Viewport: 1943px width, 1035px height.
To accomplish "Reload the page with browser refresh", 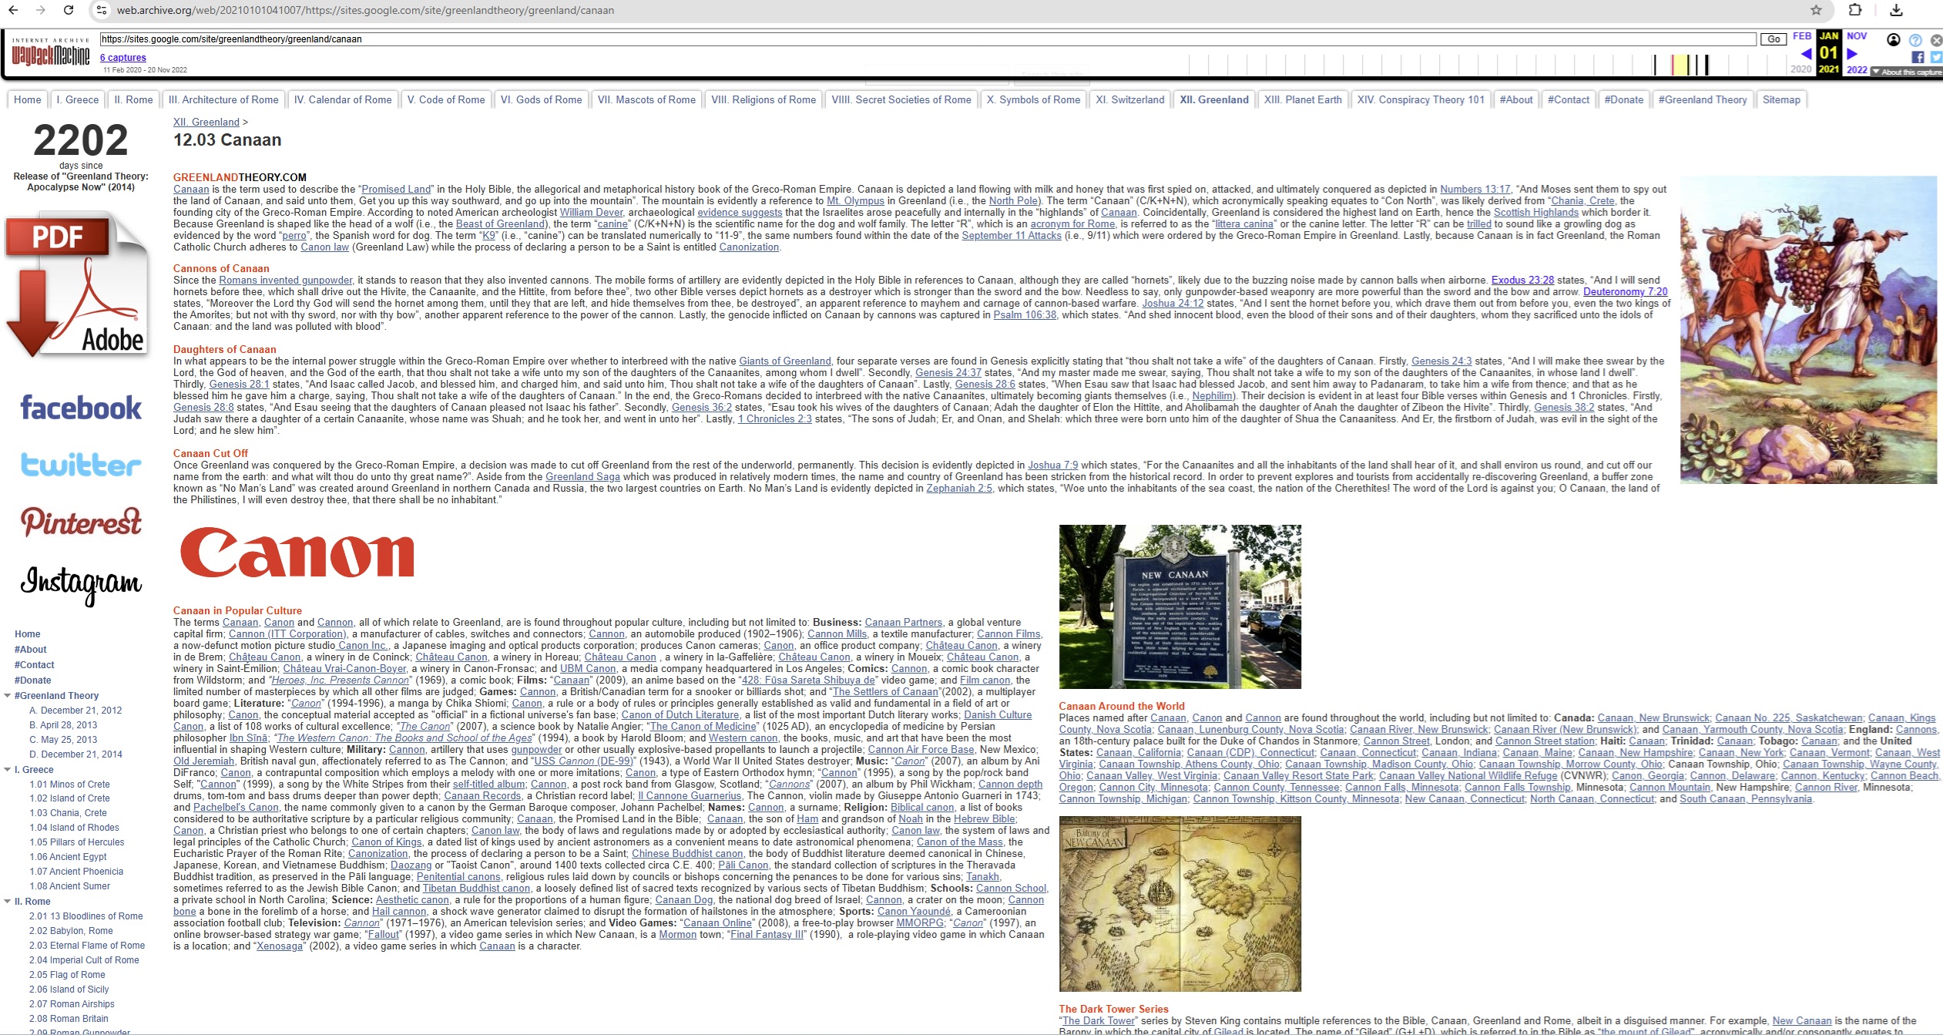I will click(69, 10).
